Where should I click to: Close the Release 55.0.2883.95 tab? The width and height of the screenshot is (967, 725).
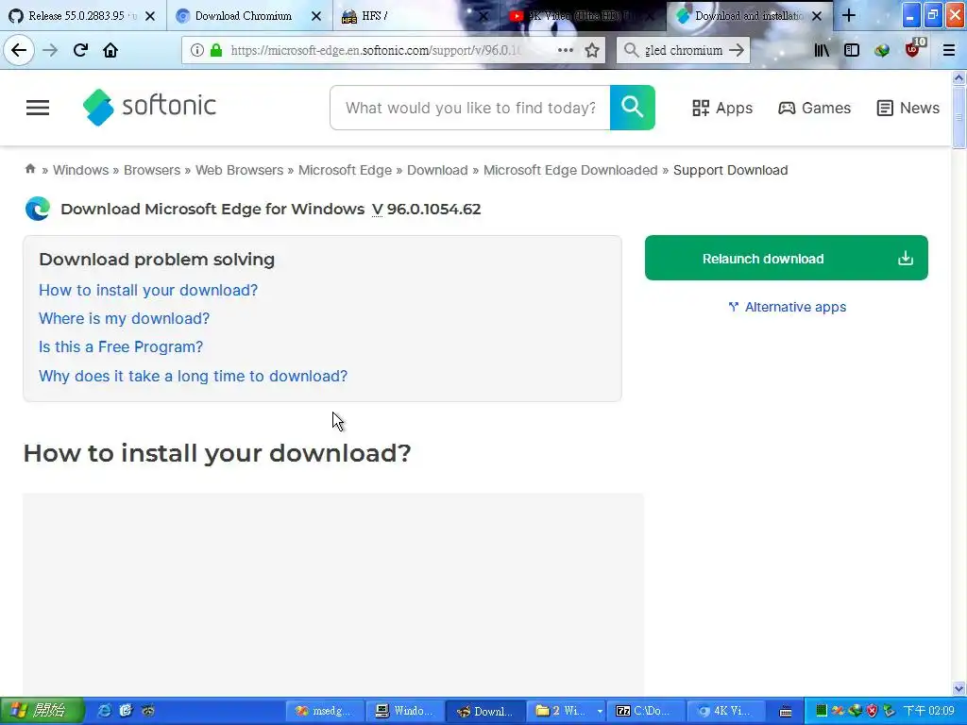pyautogui.click(x=150, y=16)
